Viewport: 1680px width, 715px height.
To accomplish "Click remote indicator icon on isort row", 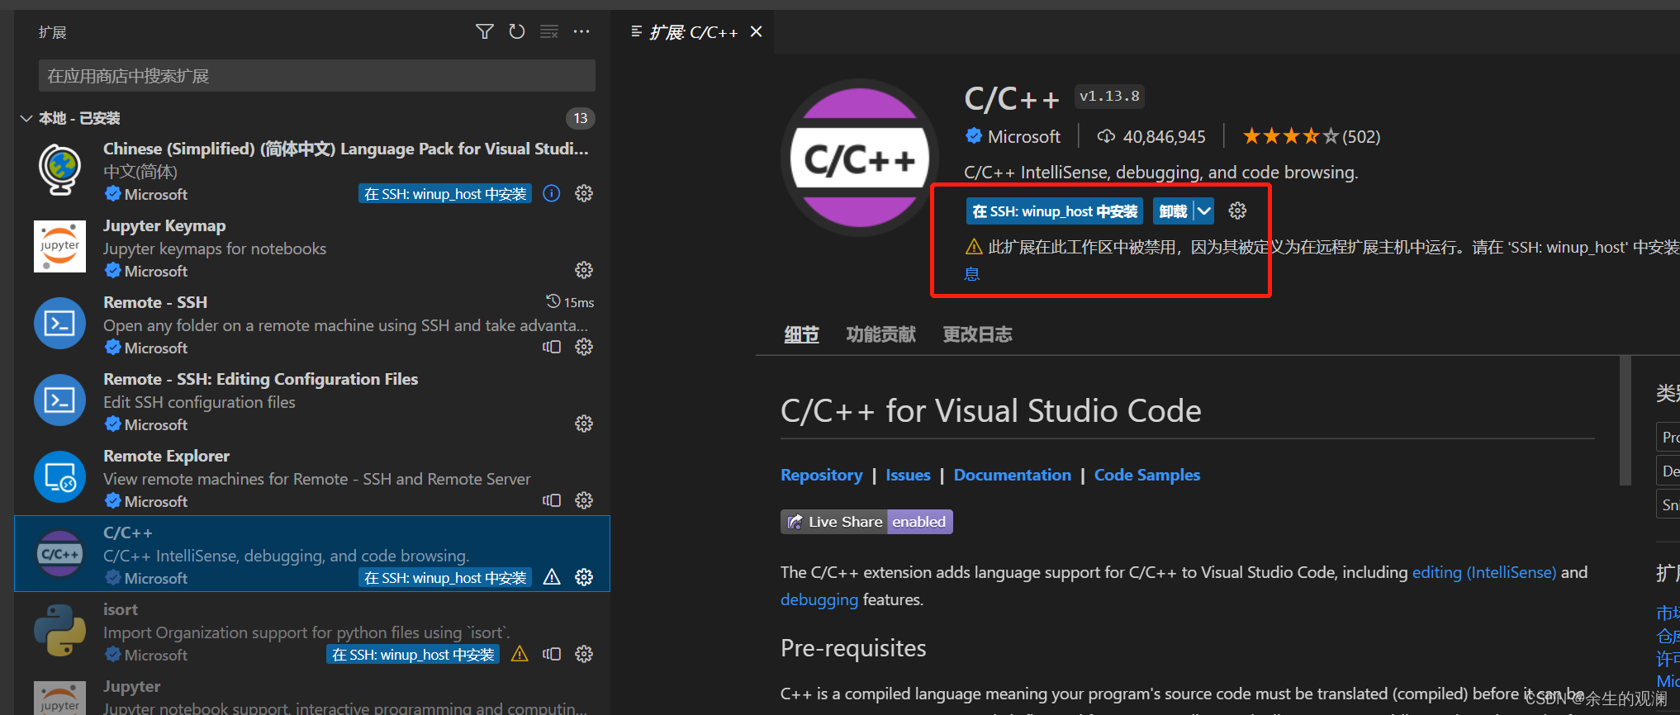I will pos(552,654).
